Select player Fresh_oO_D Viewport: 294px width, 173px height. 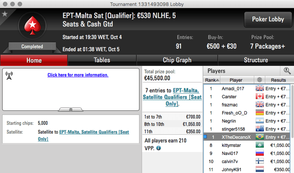coord(234,113)
